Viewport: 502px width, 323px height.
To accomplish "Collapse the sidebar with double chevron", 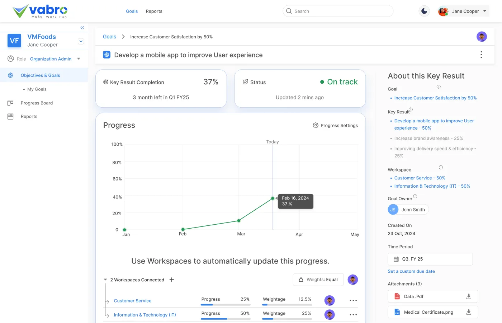I will (82, 28).
